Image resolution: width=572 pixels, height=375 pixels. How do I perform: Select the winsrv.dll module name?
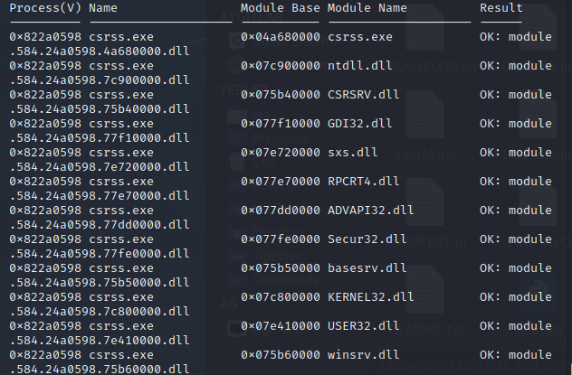[x=363, y=355]
